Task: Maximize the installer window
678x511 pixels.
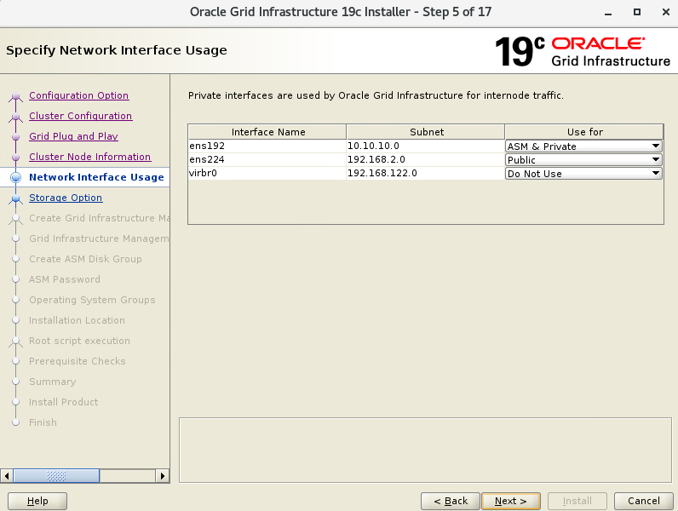Action: [x=637, y=12]
